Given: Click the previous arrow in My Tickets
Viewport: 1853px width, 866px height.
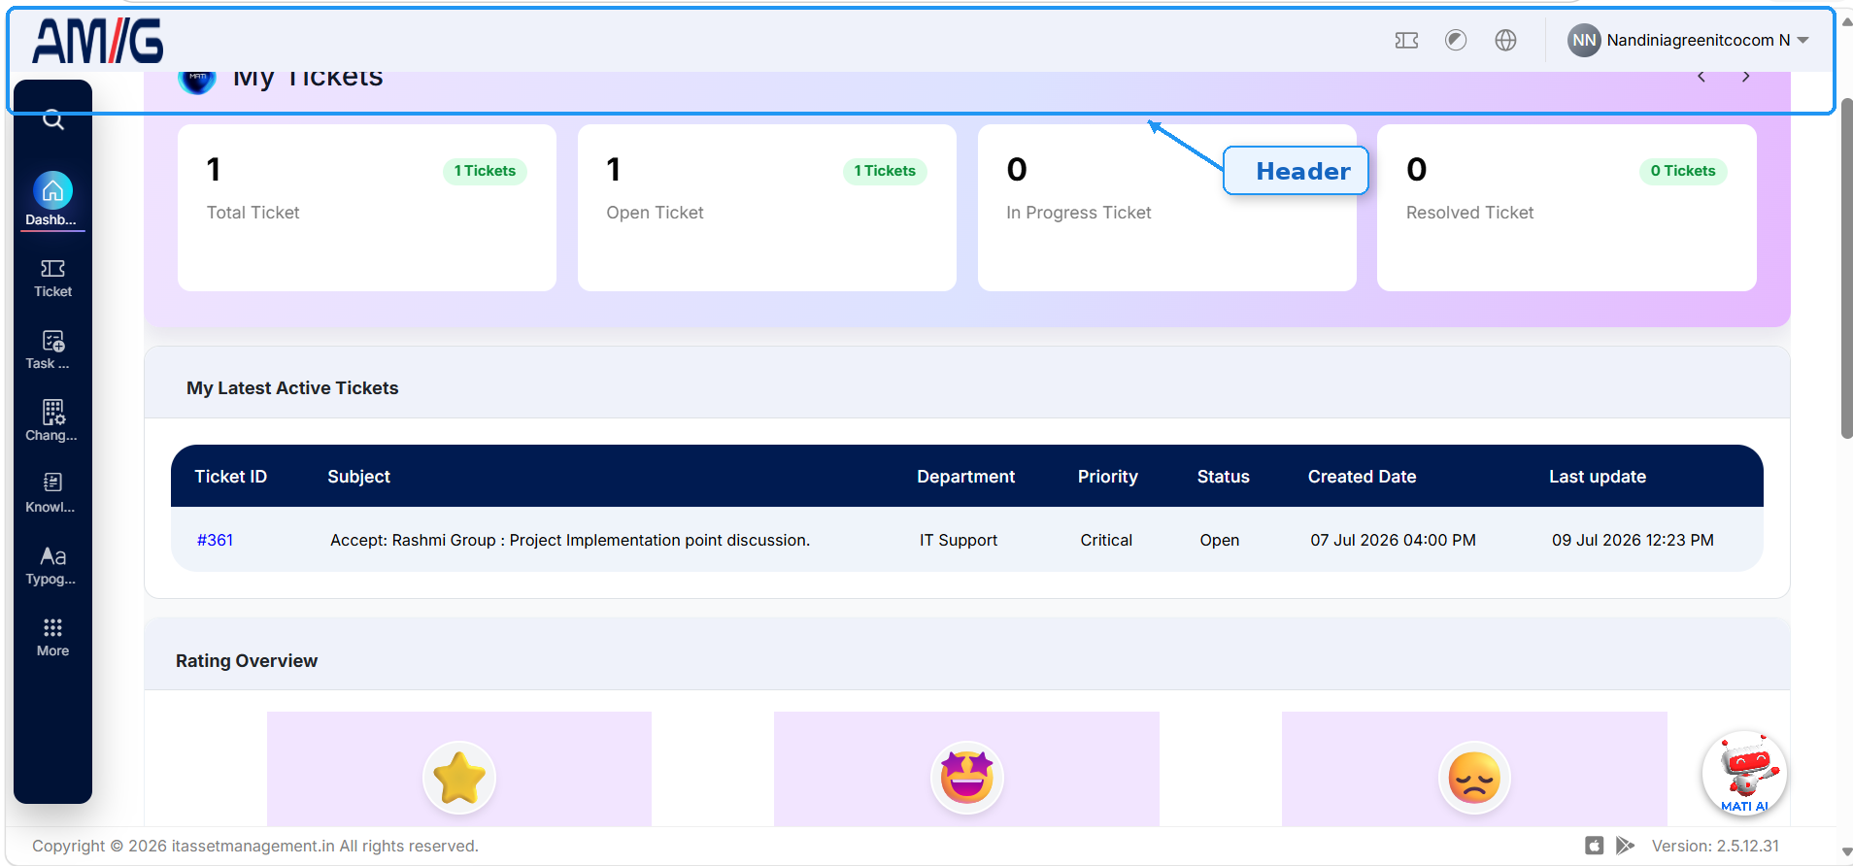Looking at the screenshot, I should pos(1701,77).
